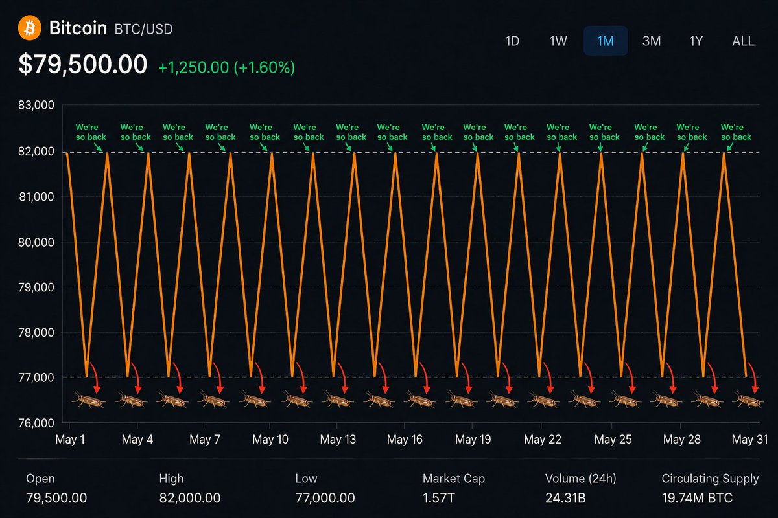Show the 1Y price history

[x=696, y=41]
